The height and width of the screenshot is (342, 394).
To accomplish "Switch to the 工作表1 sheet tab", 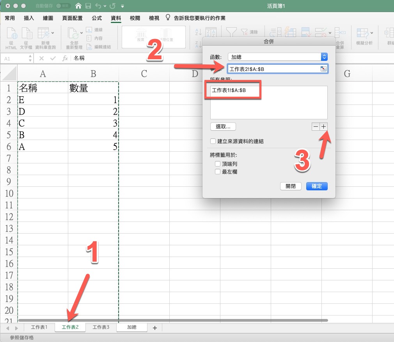I will click(39, 327).
